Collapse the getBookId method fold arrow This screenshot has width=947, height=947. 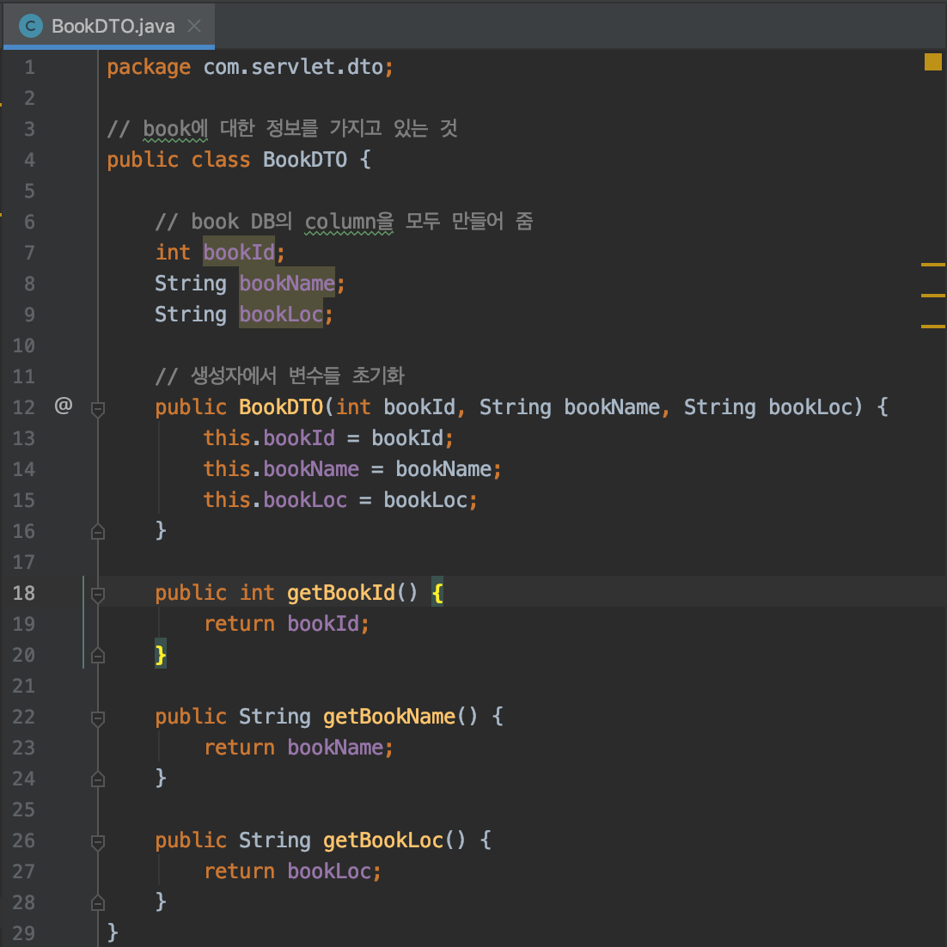97,593
